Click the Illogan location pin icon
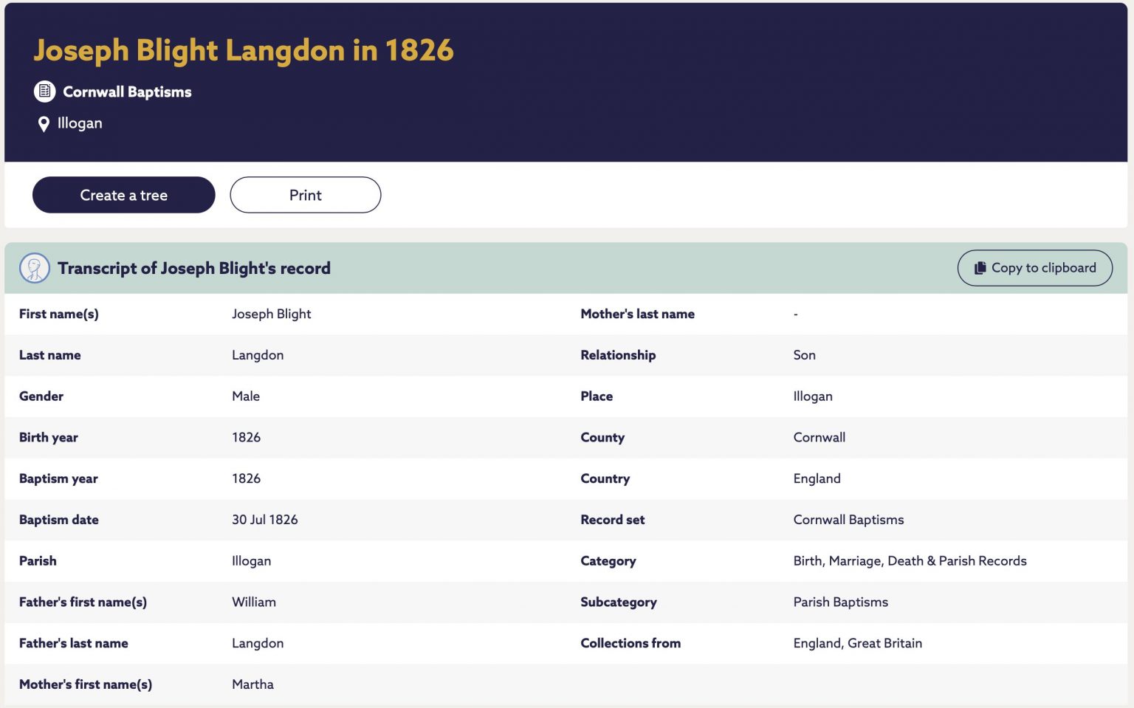The width and height of the screenshot is (1134, 708). [x=44, y=124]
